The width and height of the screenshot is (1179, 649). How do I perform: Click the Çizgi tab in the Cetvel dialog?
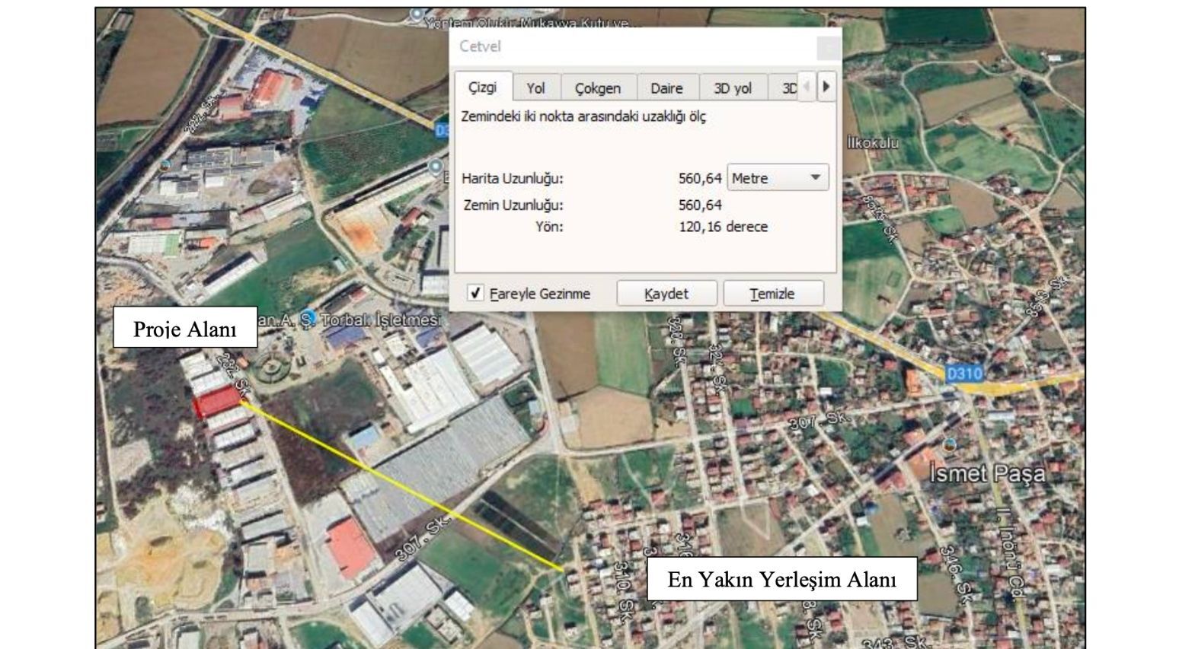coord(484,87)
